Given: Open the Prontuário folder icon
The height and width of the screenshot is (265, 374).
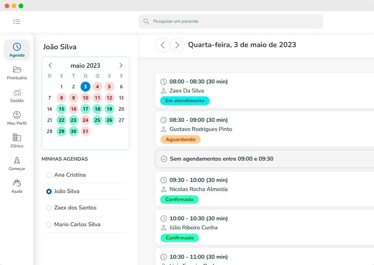Looking at the screenshot, I should point(17,69).
